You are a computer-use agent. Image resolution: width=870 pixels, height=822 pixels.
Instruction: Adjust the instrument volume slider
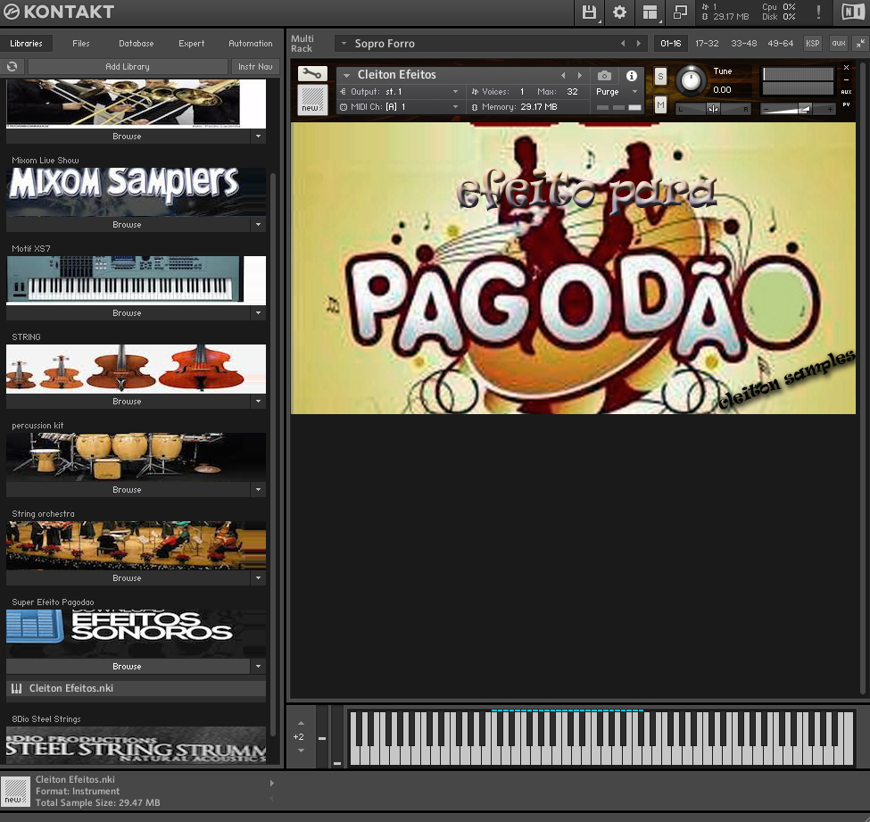[798, 109]
